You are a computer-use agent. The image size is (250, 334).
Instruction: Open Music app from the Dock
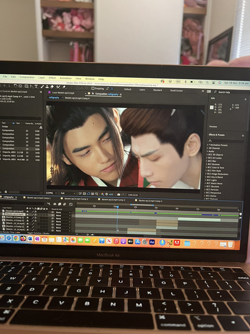pyautogui.click(x=116, y=241)
